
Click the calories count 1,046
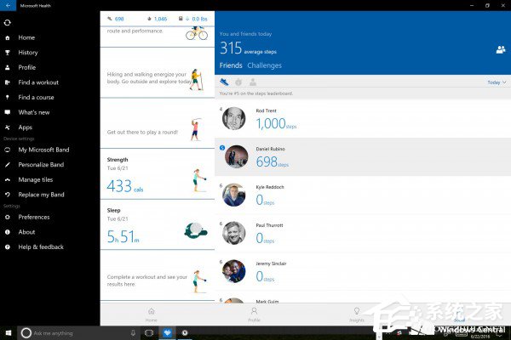click(160, 19)
